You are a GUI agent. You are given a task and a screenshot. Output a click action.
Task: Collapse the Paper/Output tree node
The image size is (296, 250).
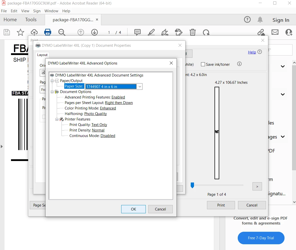point(52,81)
